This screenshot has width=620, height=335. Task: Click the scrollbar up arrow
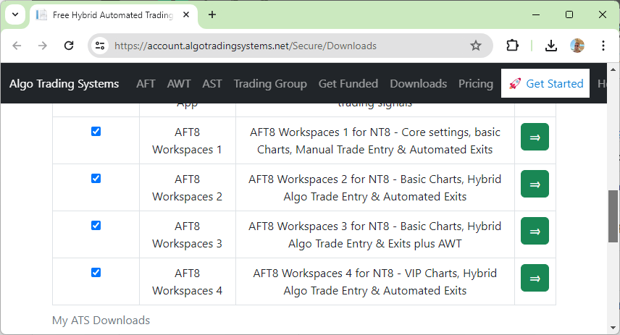click(613, 69)
